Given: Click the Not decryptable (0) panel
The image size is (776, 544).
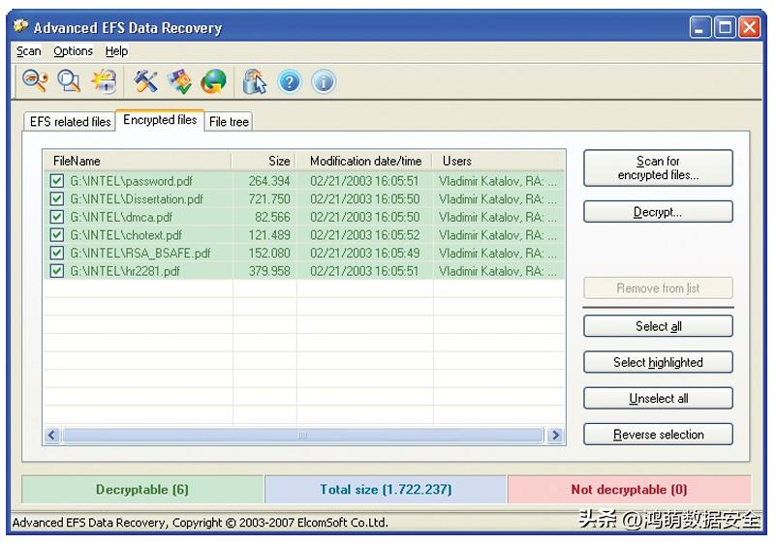Looking at the screenshot, I should [629, 490].
